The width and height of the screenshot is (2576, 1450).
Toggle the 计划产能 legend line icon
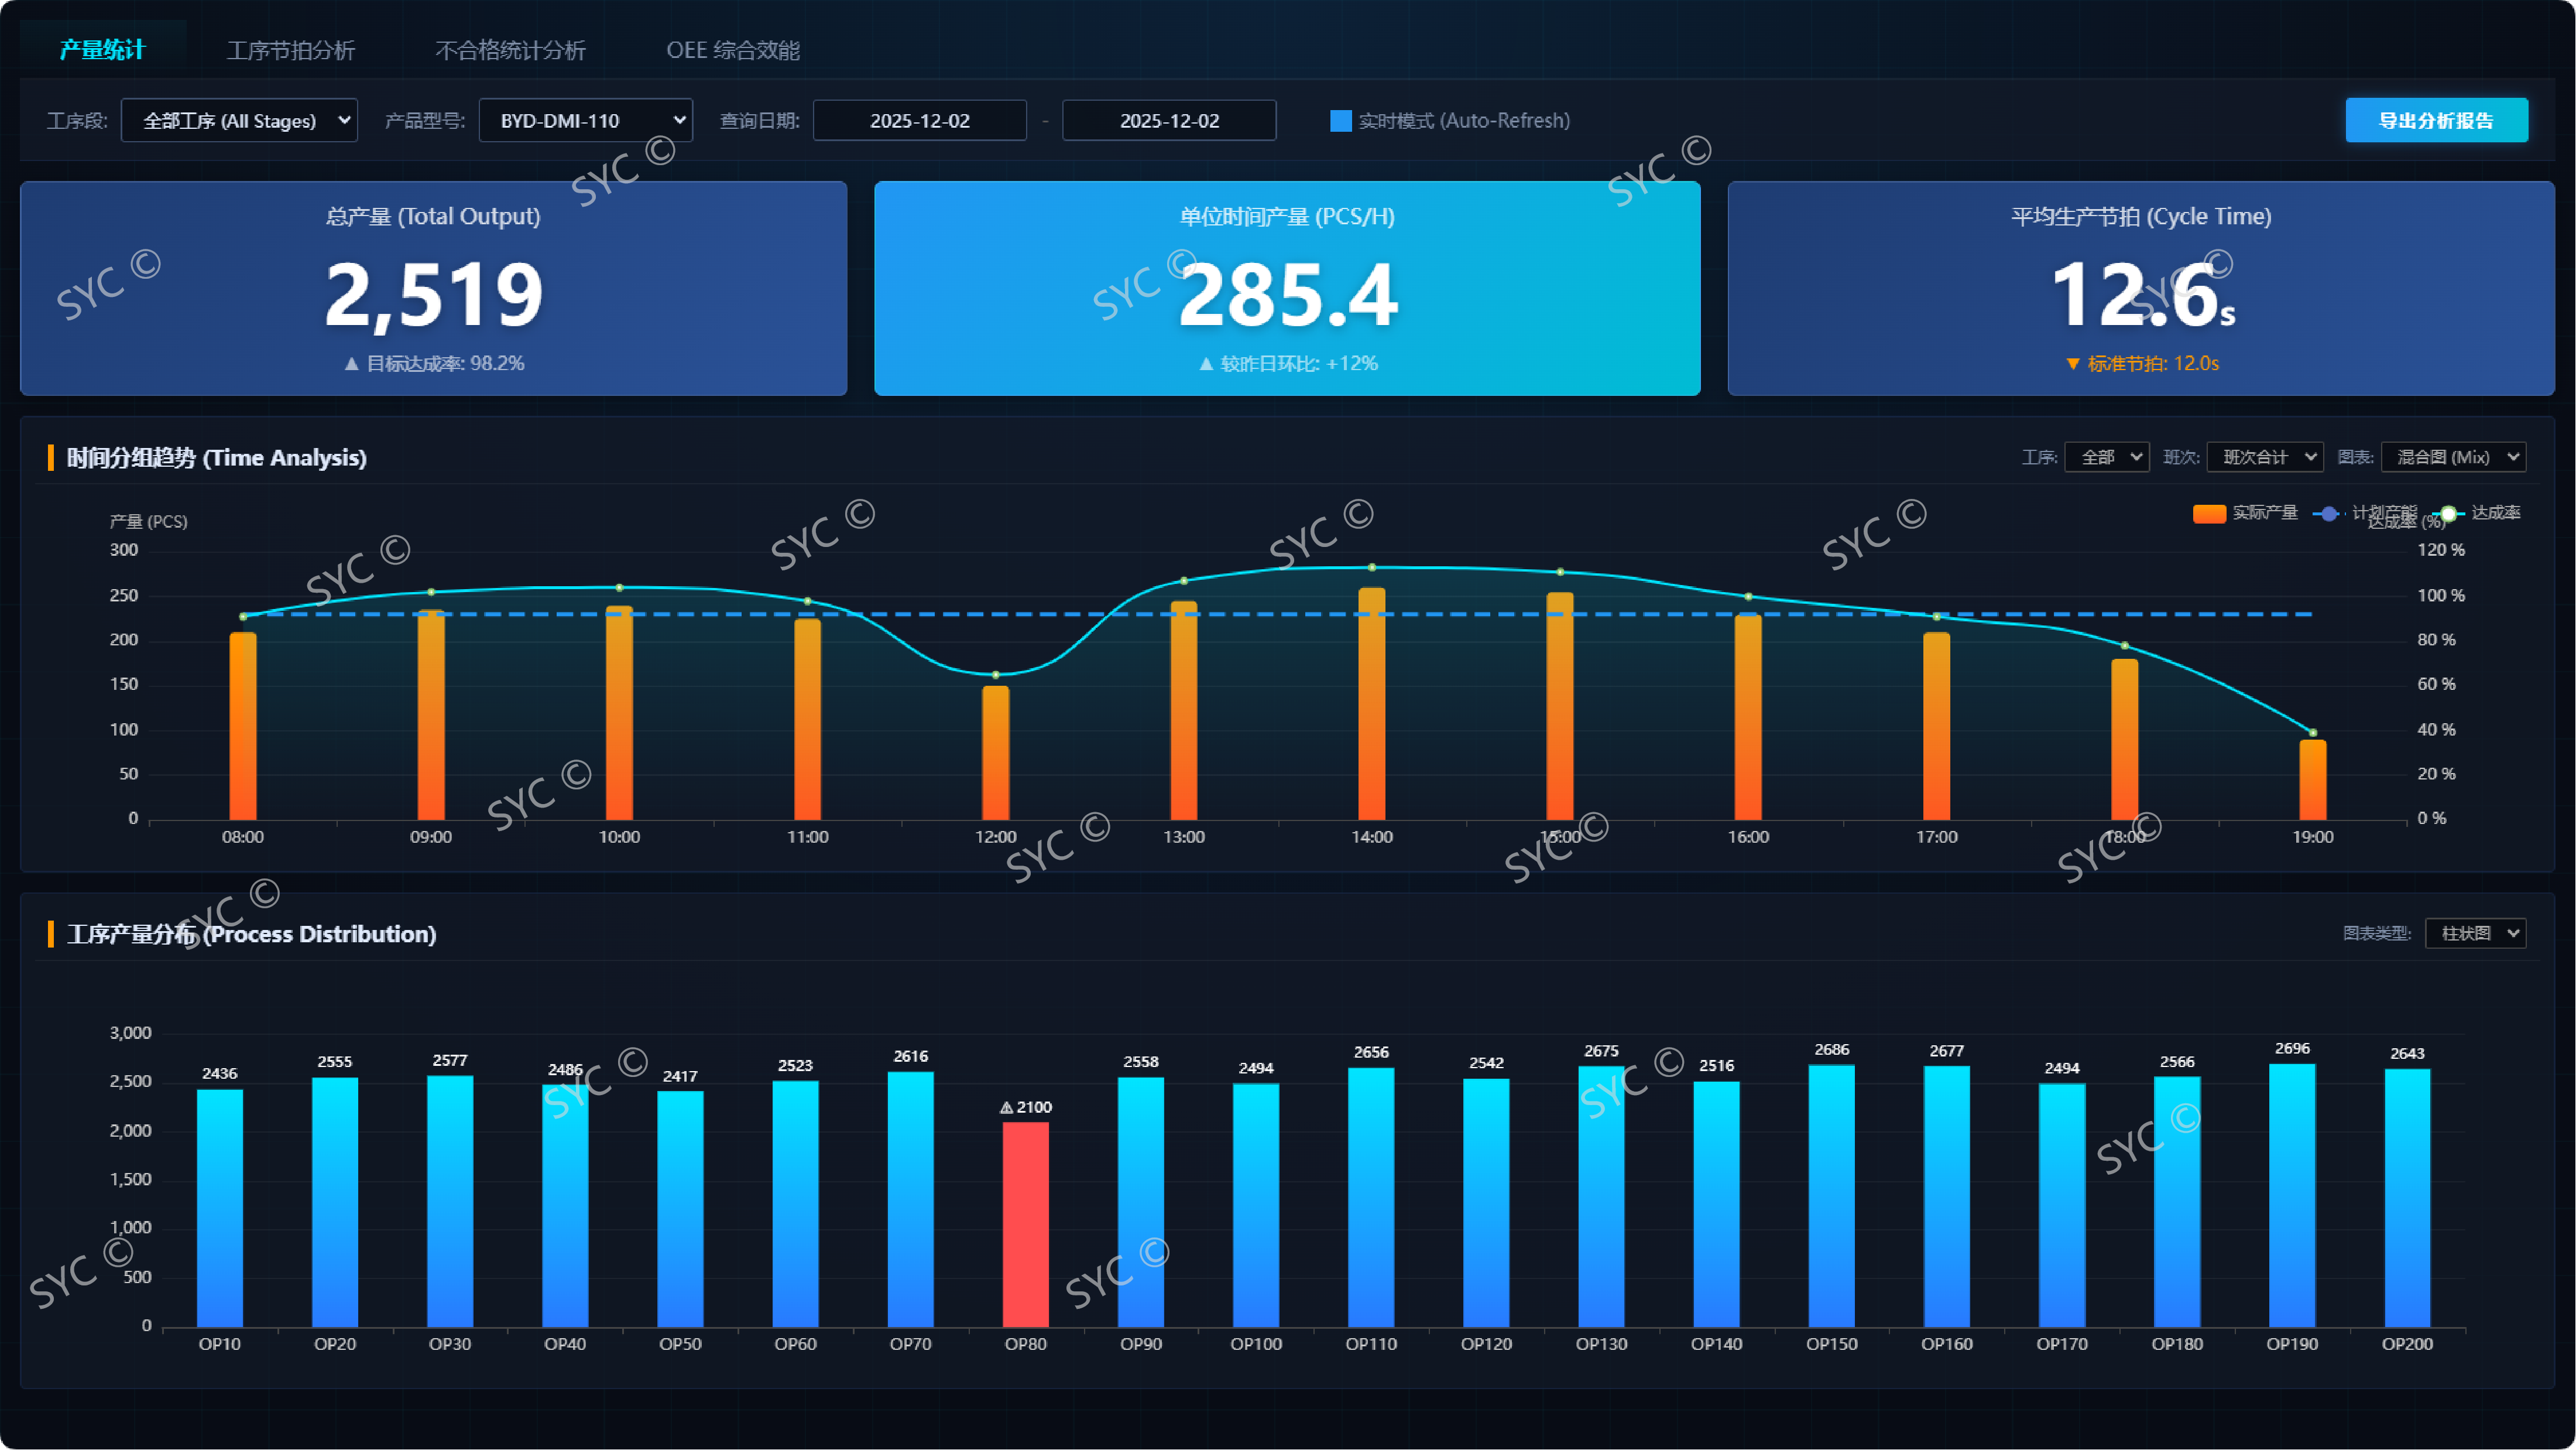(x=2329, y=514)
